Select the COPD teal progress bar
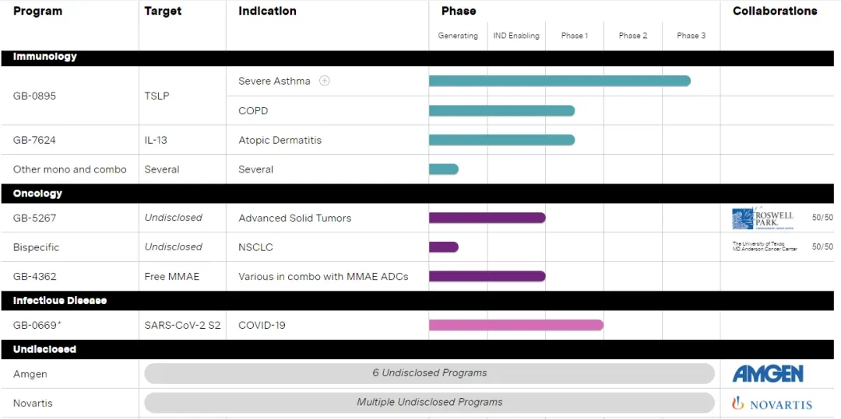This screenshot has height=419, width=841. (x=501, y=110)
